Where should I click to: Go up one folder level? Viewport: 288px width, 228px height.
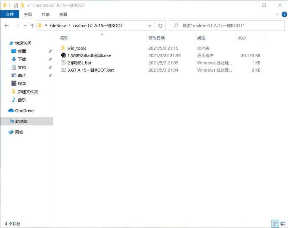[32, 26]
